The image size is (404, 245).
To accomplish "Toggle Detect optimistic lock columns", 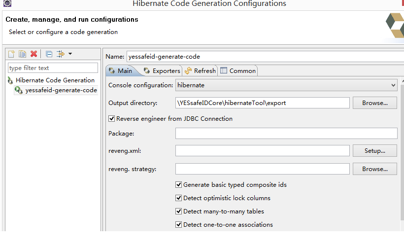I will pos(178,198).
